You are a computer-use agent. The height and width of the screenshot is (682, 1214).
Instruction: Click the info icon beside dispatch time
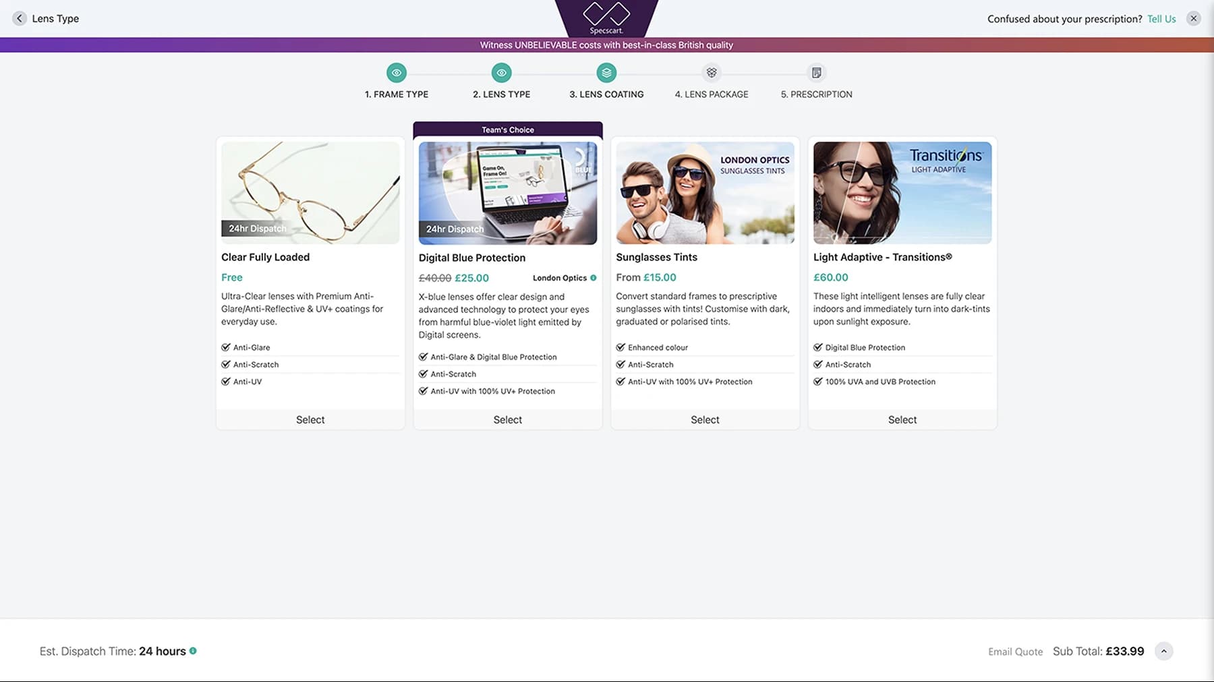[x=193, y=651]
